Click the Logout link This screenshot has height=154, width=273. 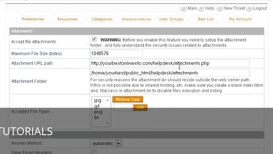pos(260,8)
